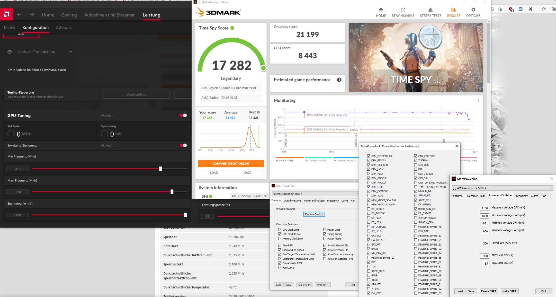
Task: Click info icon next to Estimated game performance
Action: [x=339, y=80]
